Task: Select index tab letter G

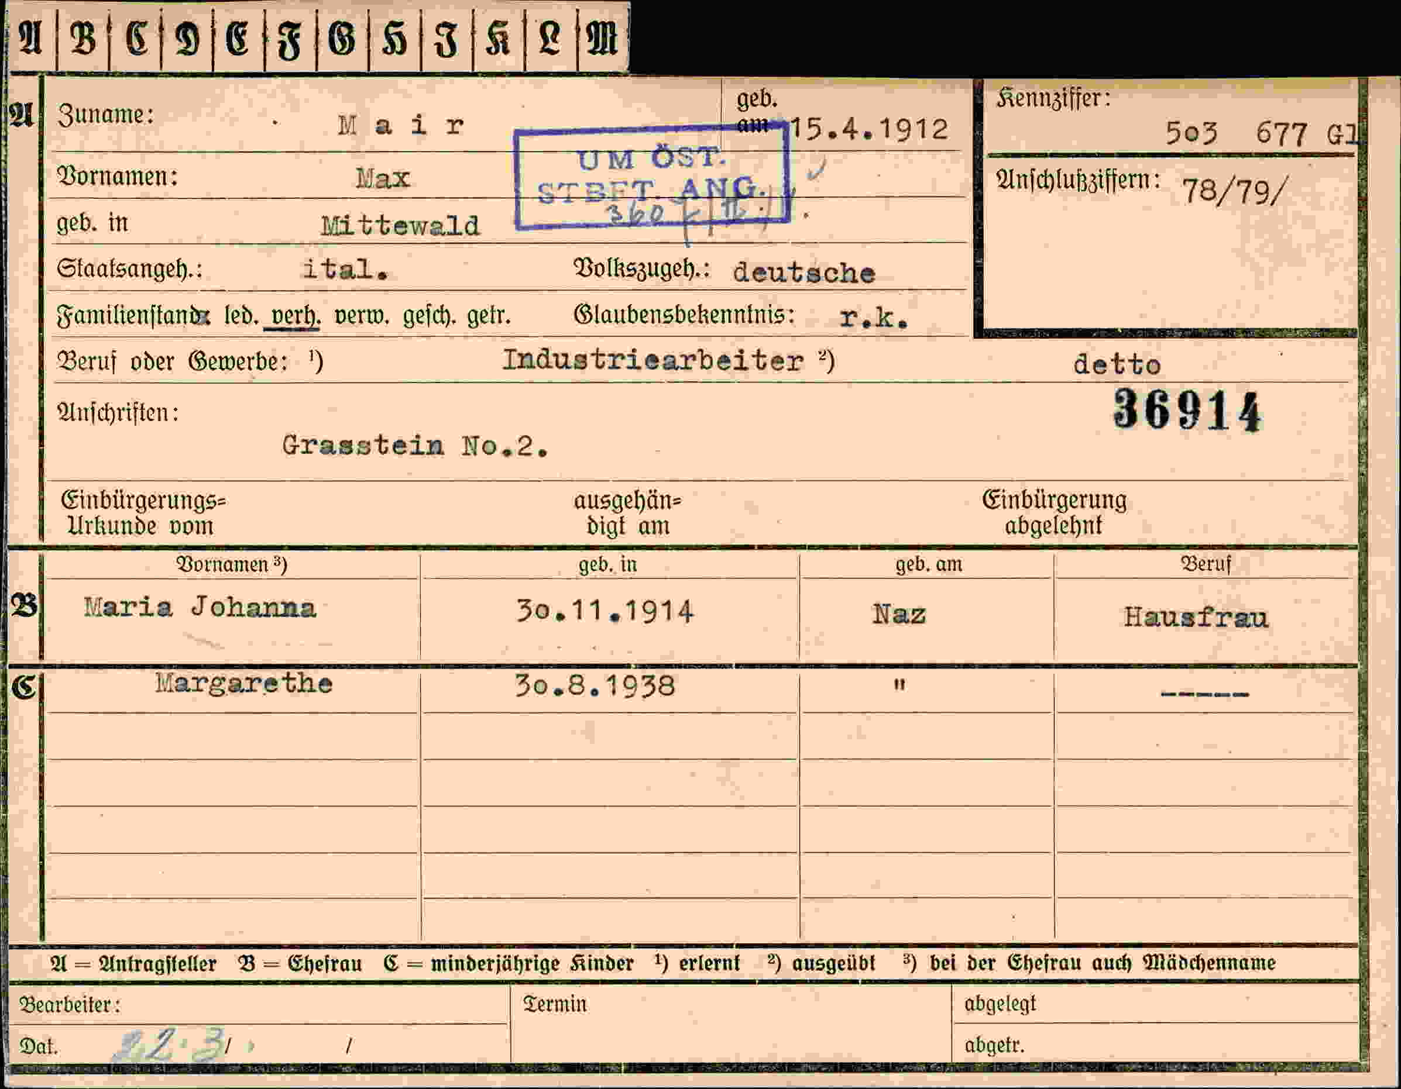Action: click(342, 39)
